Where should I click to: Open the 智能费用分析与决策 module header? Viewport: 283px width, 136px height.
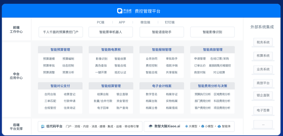pyautogui.click(x=212, y=86)
